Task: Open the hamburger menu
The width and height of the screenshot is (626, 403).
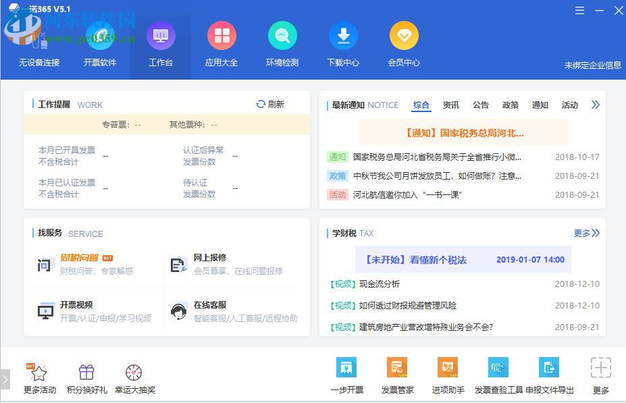Action: [x=579, y=10]
